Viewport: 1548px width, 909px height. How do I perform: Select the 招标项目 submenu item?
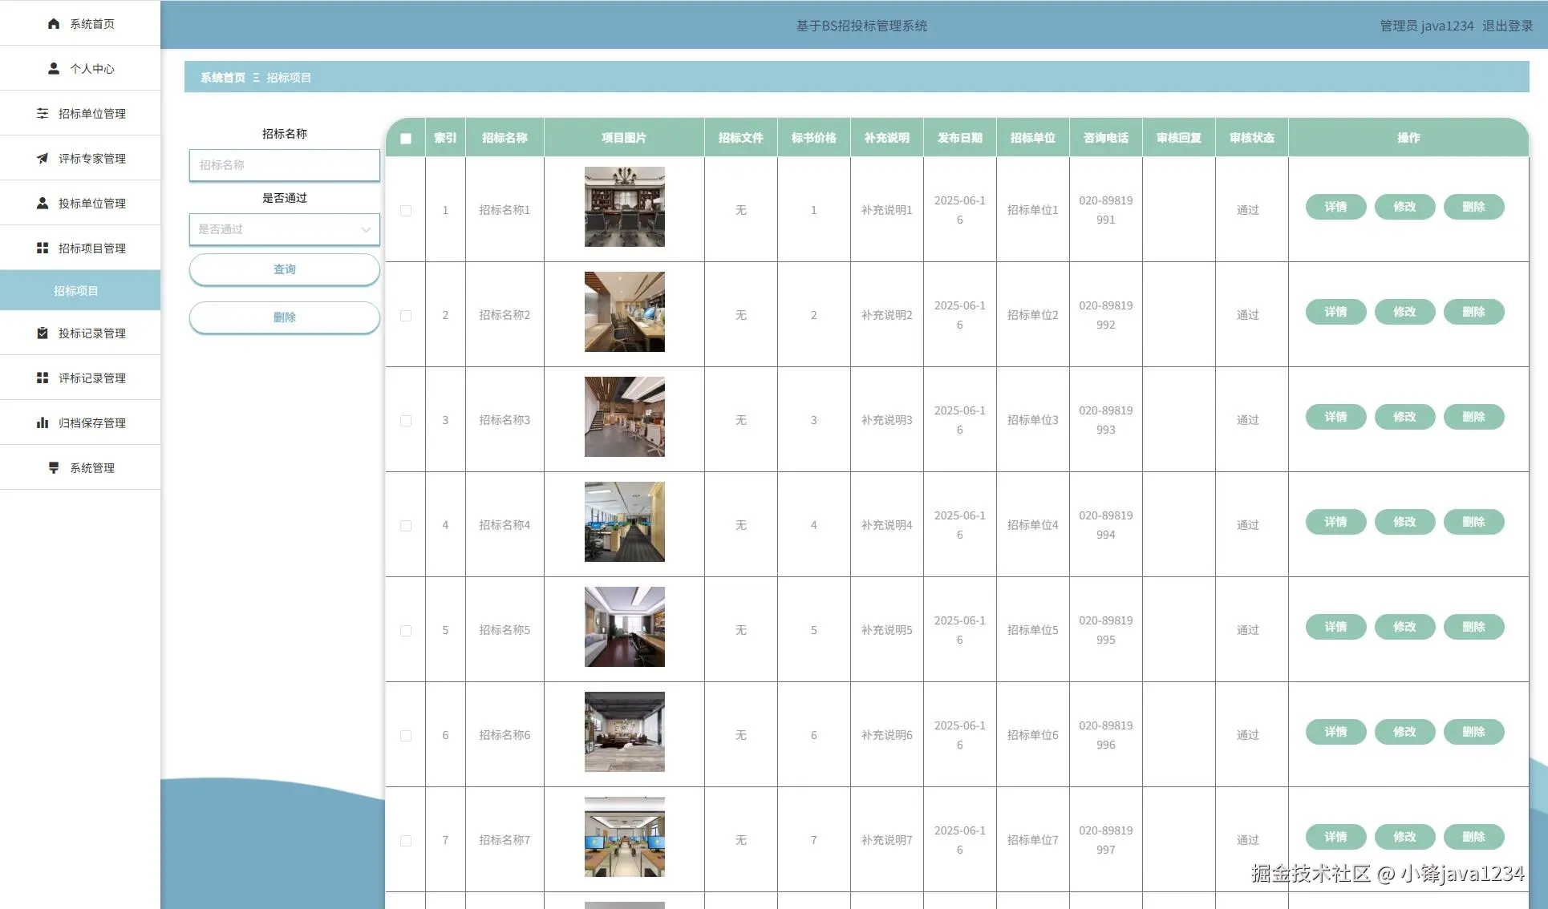pos(76,290)
